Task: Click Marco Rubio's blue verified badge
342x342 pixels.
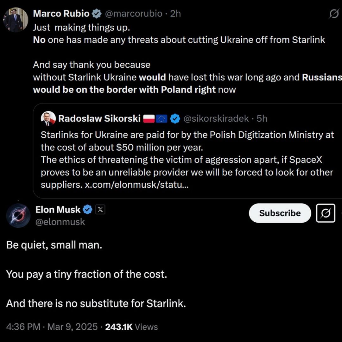Action: (97, 14)
